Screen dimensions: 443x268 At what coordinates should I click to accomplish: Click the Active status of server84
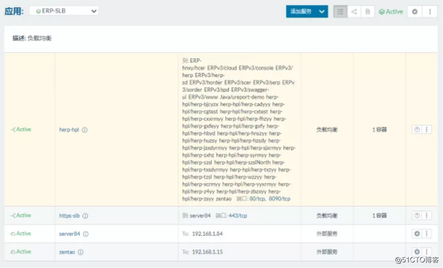pos(21,233)
